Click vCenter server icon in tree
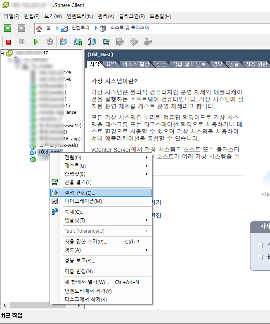Screen dimensions: 270x324 click(x=9, y=53)
